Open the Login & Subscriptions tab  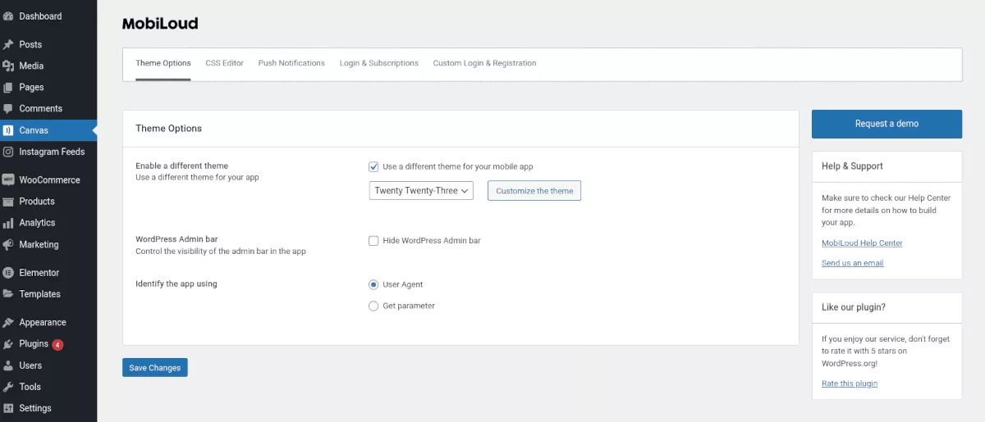click(379, 63)
